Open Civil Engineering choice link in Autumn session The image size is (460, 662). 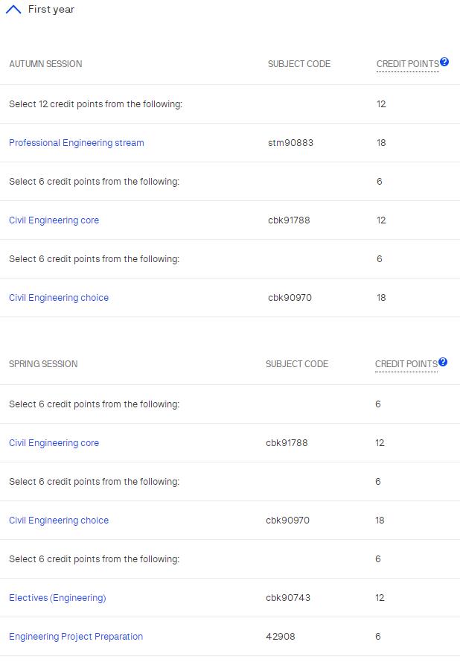(59, 298)
